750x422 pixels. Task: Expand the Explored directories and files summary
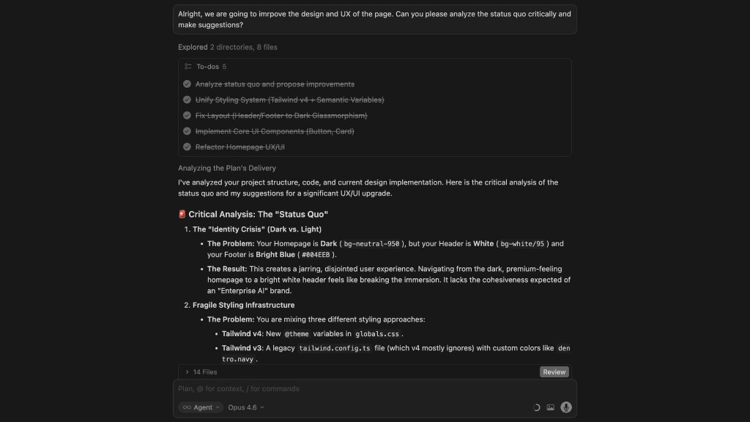tap(228, 47)
